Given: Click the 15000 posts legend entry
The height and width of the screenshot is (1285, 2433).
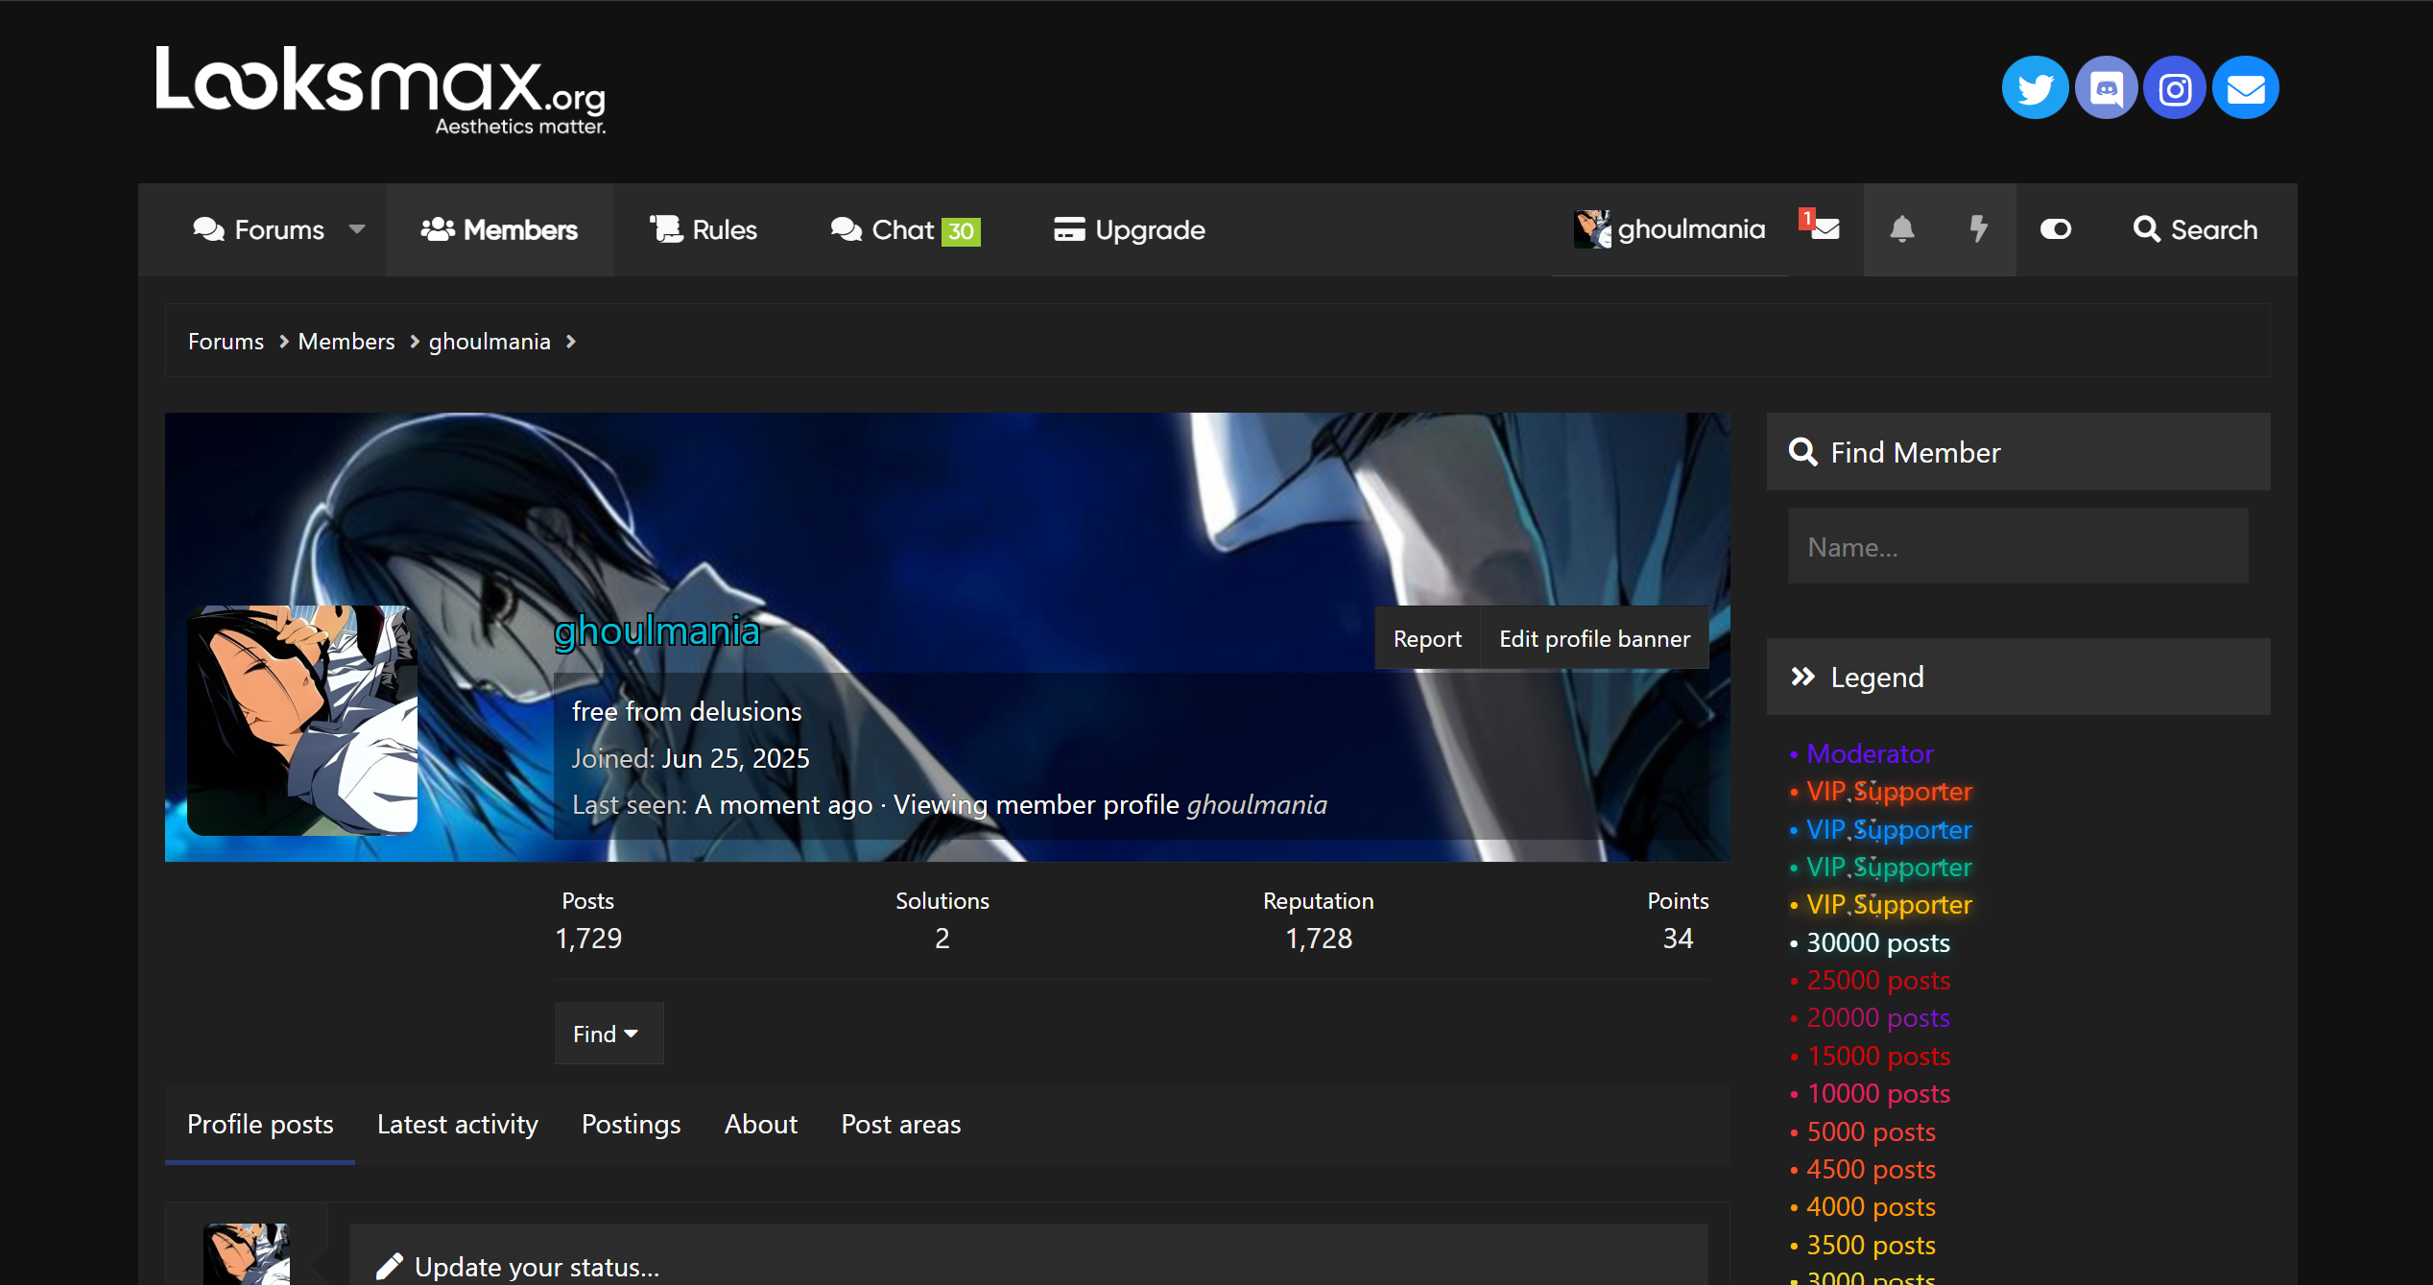Looking at the screenshot, I should pyautogui.click(x=1878, y=1057).
